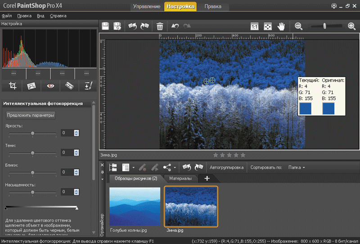Click the Save floppy disk icon
The height and width of the screenshot is (244, 360).
[x=105, y=26]
